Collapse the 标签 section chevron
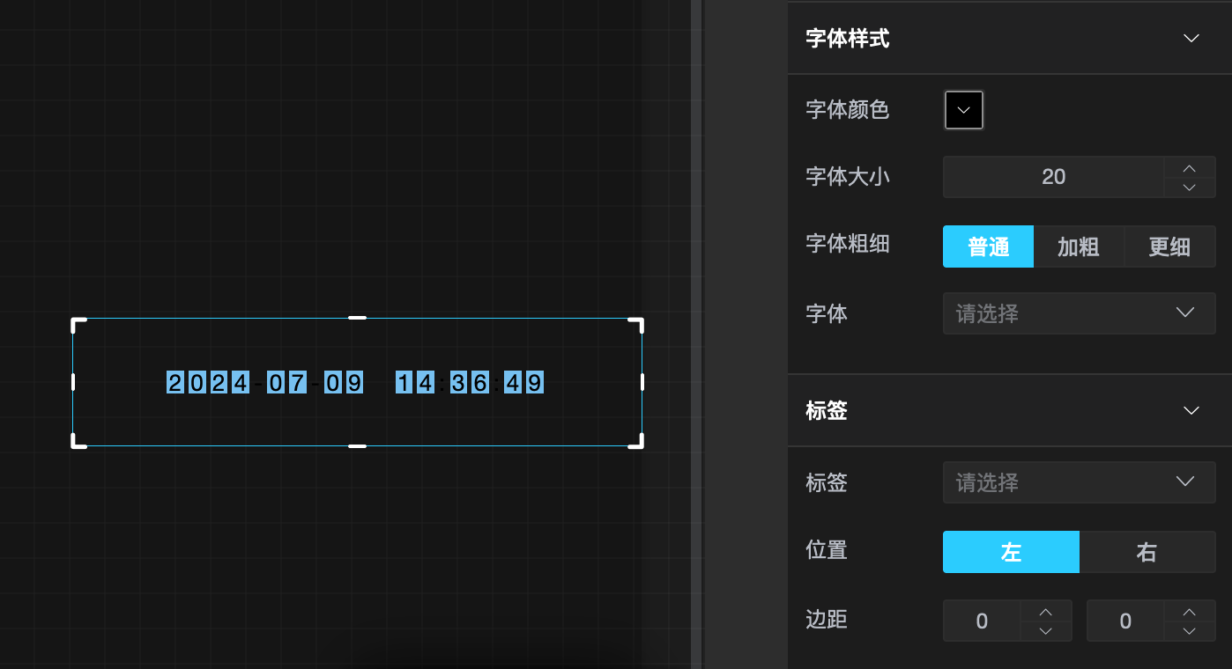Screen dimensions: 1232x669 (1191, 411)
